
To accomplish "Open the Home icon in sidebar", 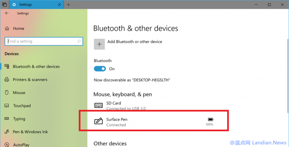I will (7, 29).
